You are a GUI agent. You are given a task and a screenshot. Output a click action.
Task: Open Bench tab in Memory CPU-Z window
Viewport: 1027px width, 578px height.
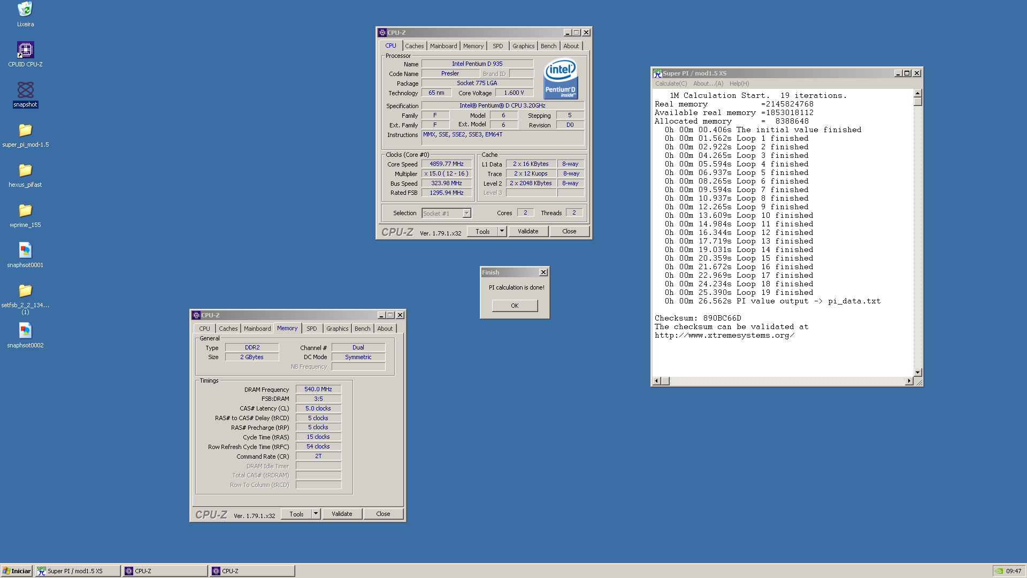click(362, 329)
